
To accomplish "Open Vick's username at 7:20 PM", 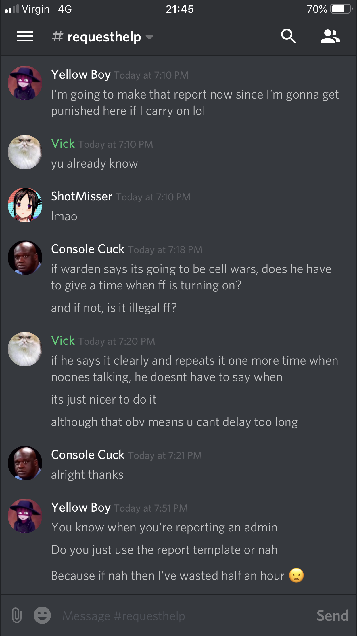I will click(63, 340).
